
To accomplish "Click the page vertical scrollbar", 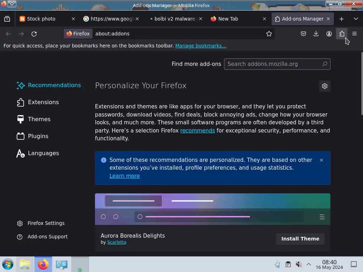I will pos(362,83).
